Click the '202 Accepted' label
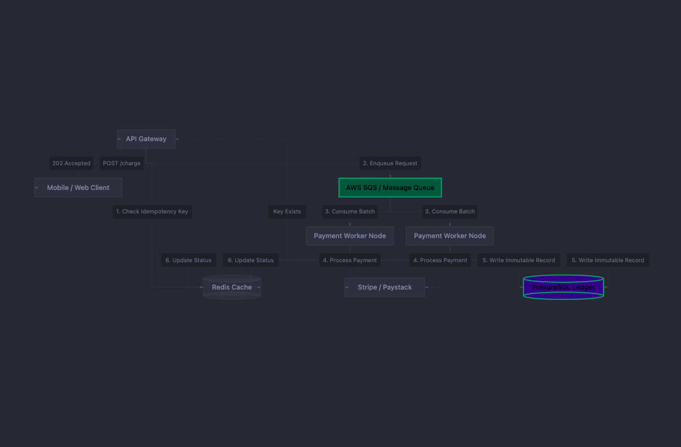Image resolution: width=681 pixels, height=447 pixels. [71, 163]
